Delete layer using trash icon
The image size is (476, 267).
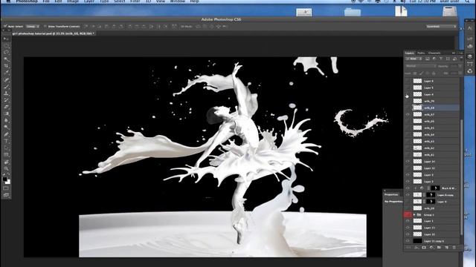[454, 248]
